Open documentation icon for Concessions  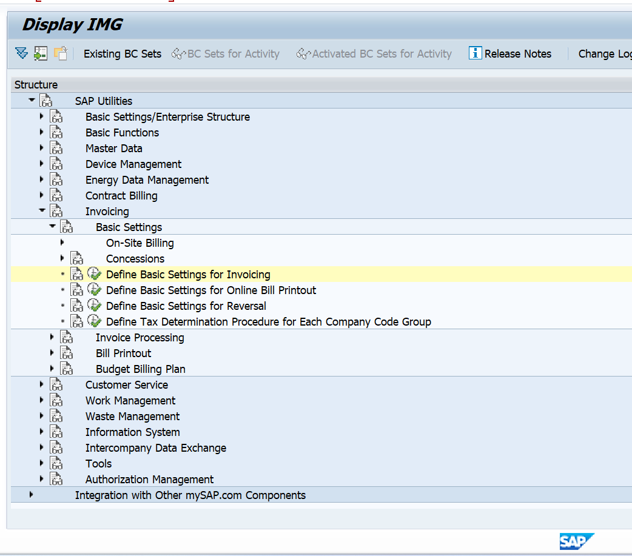pos(77,258)
